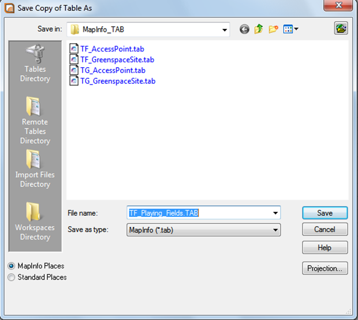Open the Help button
Viewport: 358px width, 320px height.
click(325, 248)
